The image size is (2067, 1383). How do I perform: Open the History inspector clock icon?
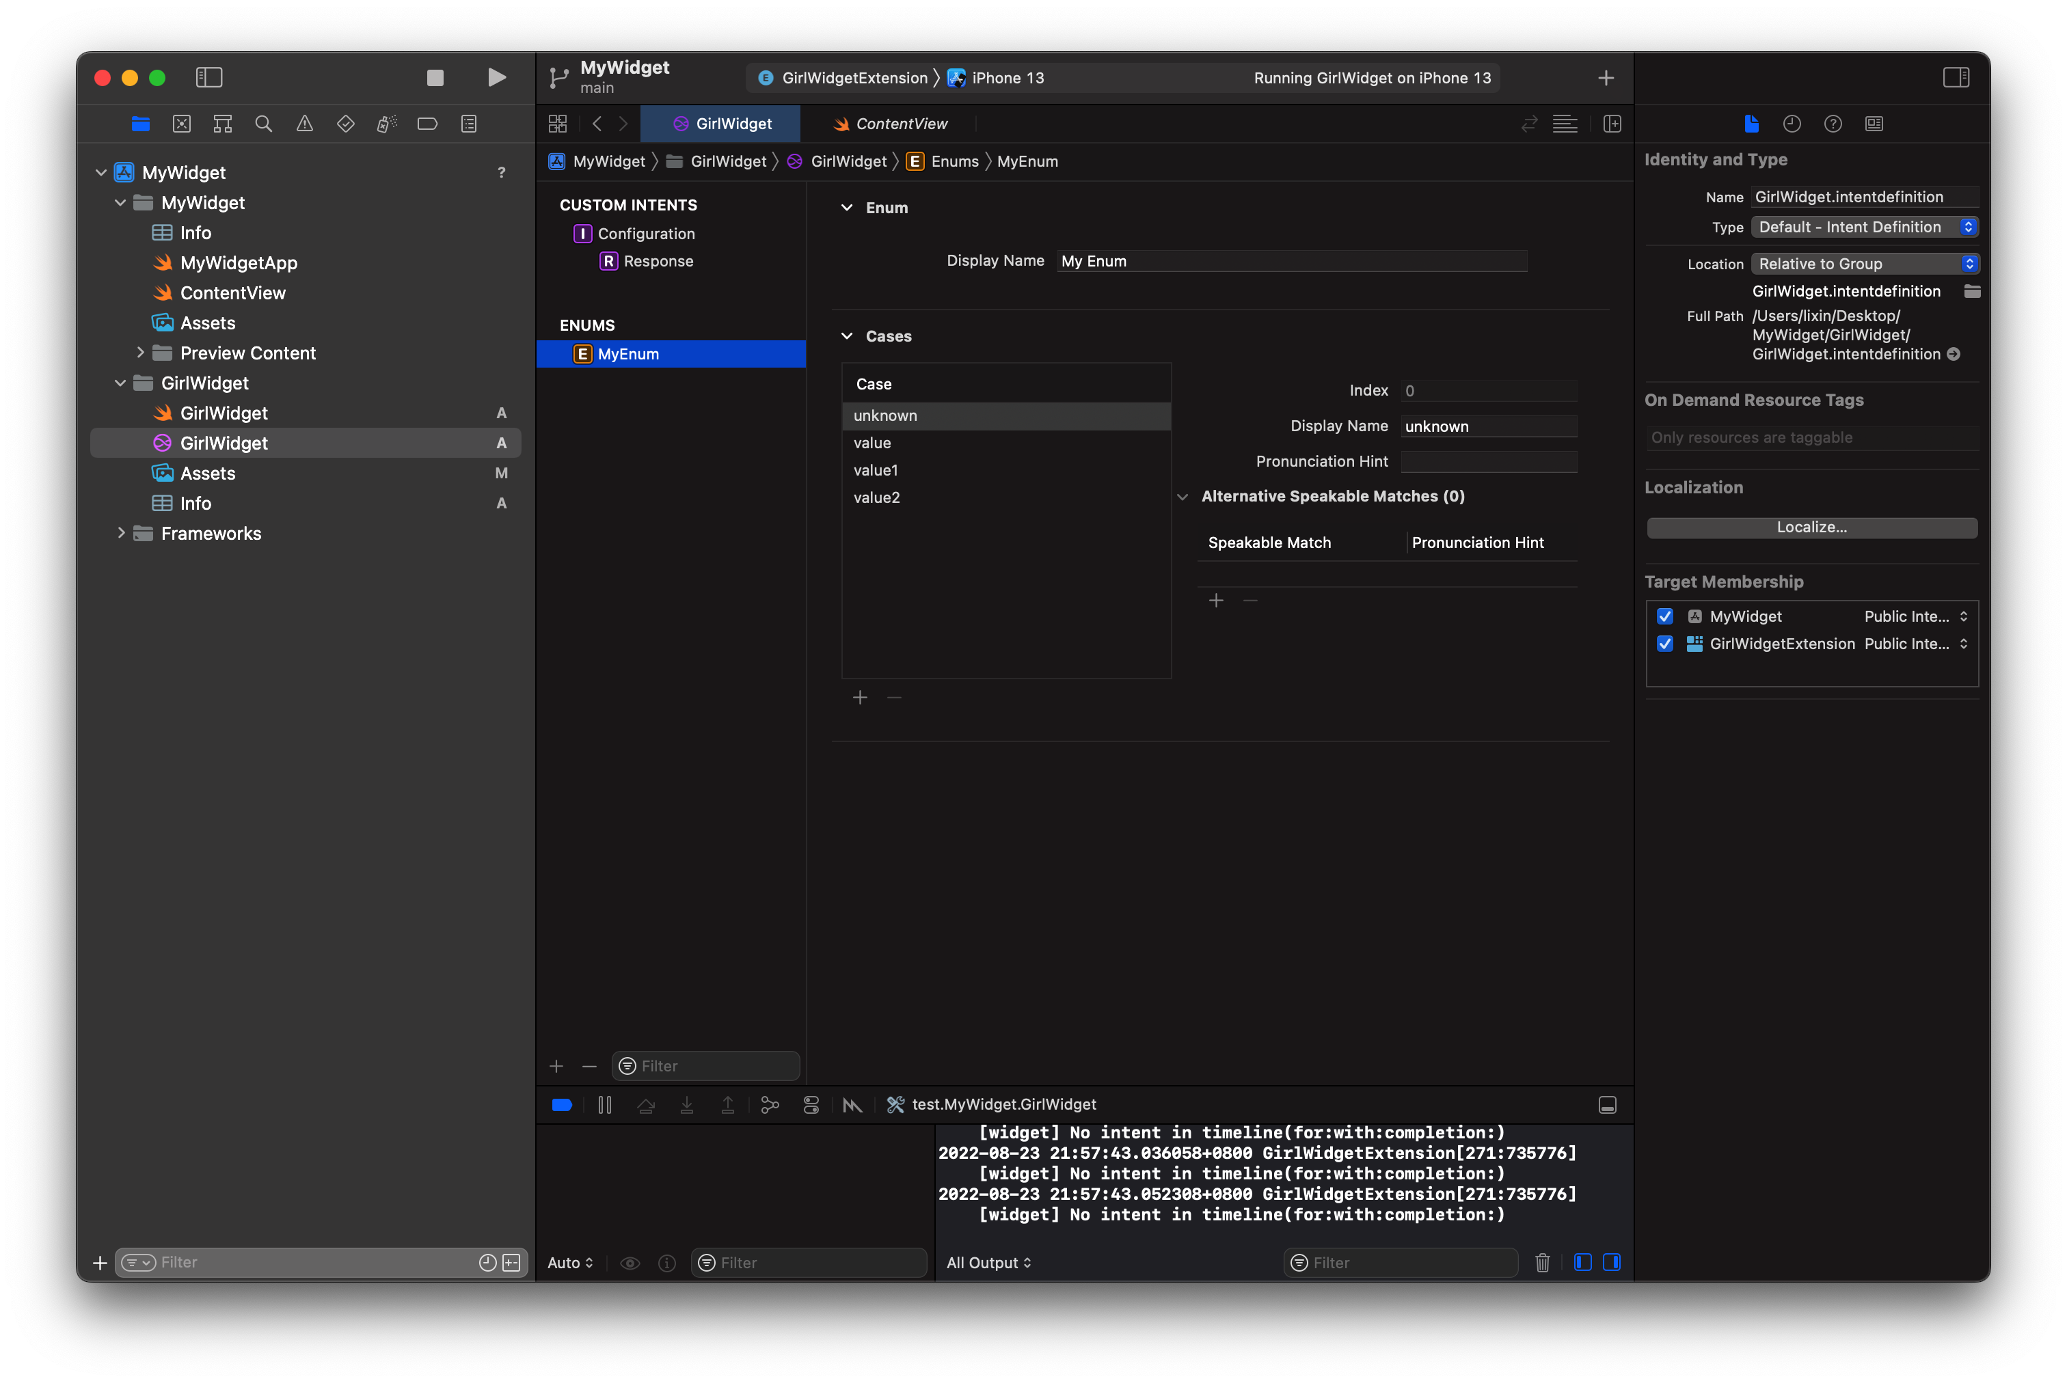click(1792, 124)
